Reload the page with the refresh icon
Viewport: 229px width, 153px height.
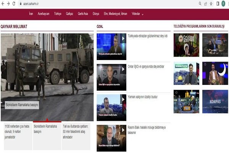(14, 3)
